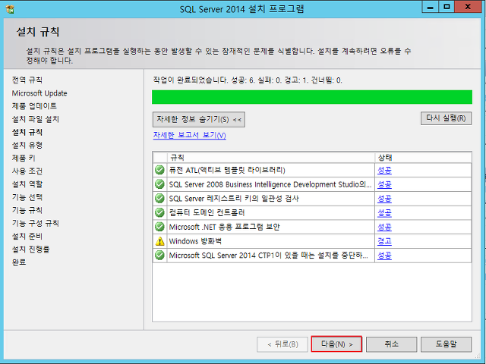486x364 pixels.
Task: Click success icon for 컴퓨터 도메인 컨트롤러 rule
Action: 159,212
